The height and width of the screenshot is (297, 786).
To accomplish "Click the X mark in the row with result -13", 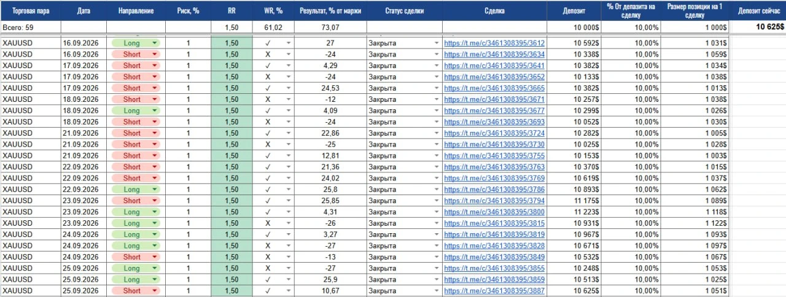I will [267, 257].
